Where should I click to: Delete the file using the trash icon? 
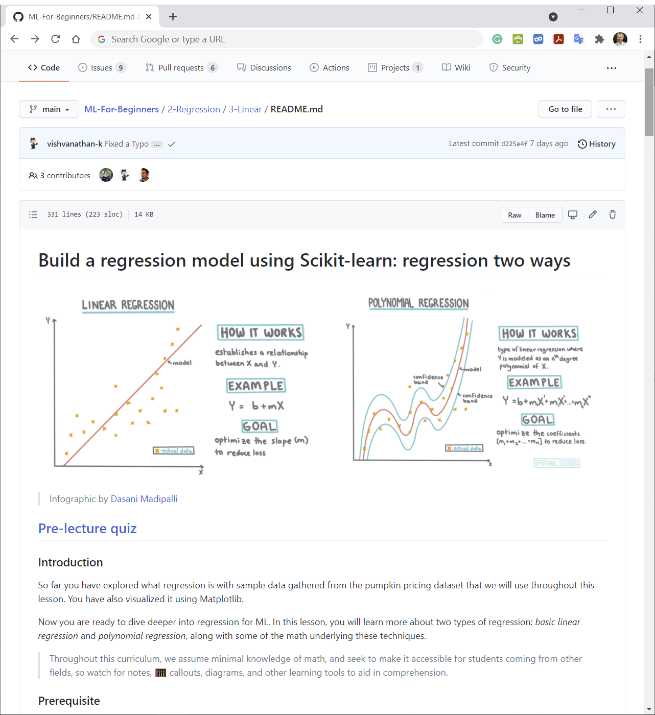point(612,214)
